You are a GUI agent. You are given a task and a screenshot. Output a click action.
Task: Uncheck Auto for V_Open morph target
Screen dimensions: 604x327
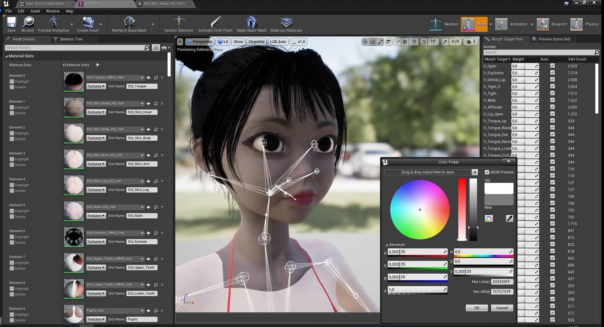point(553,66)
